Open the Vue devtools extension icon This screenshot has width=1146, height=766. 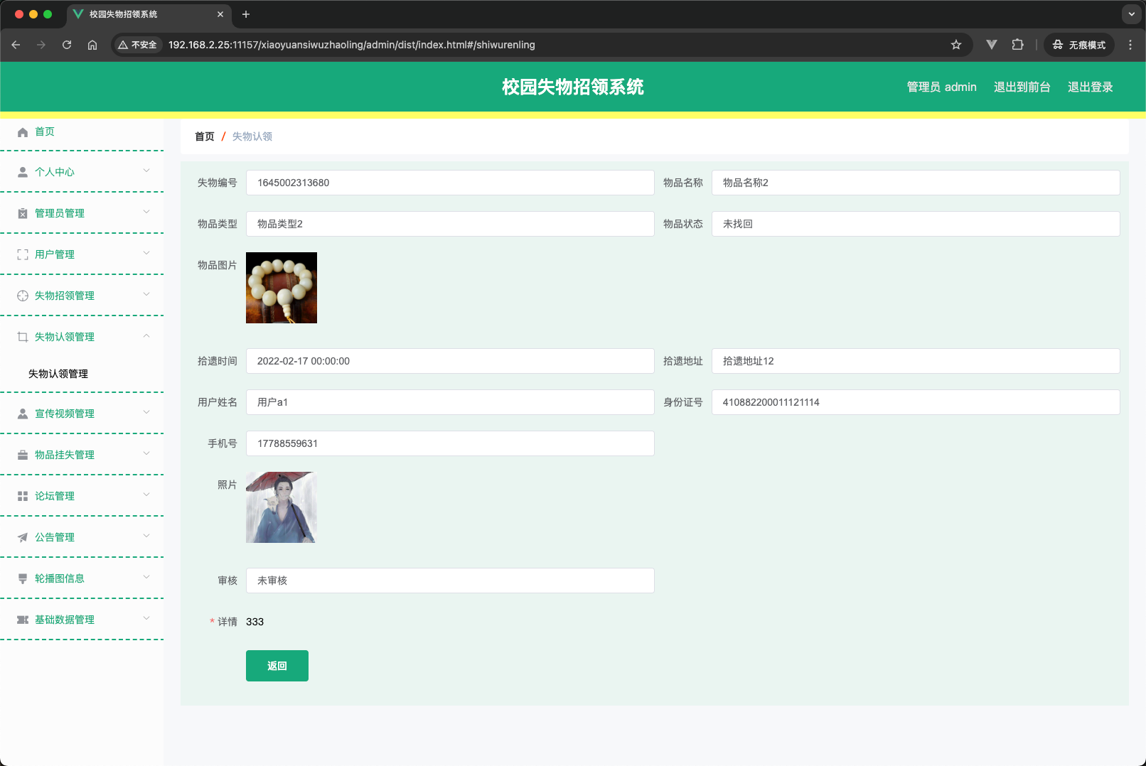(992, 45)
